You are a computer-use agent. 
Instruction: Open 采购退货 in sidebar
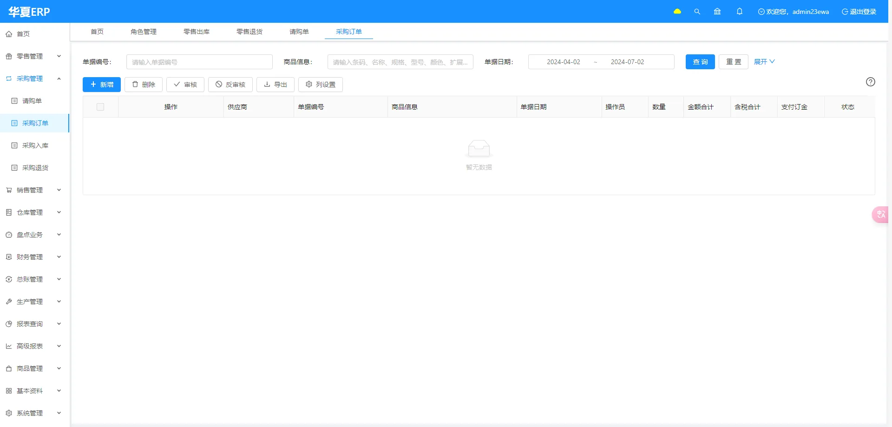click(x=35, y=168)
